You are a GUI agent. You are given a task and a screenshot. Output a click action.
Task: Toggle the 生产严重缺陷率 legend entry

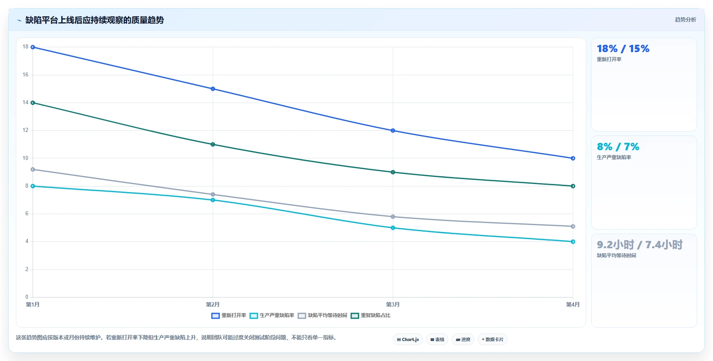[x=272, y=315]
